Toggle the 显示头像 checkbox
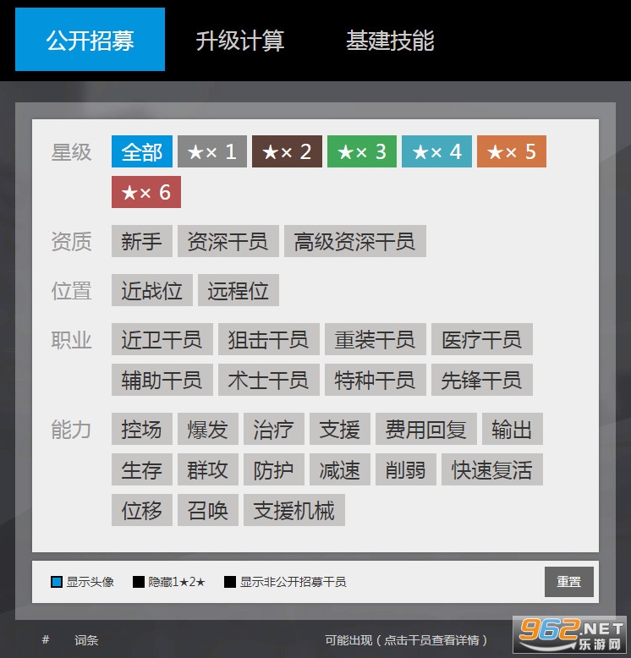The height and width of the screenshot is (658, 631). coord(57,582)
